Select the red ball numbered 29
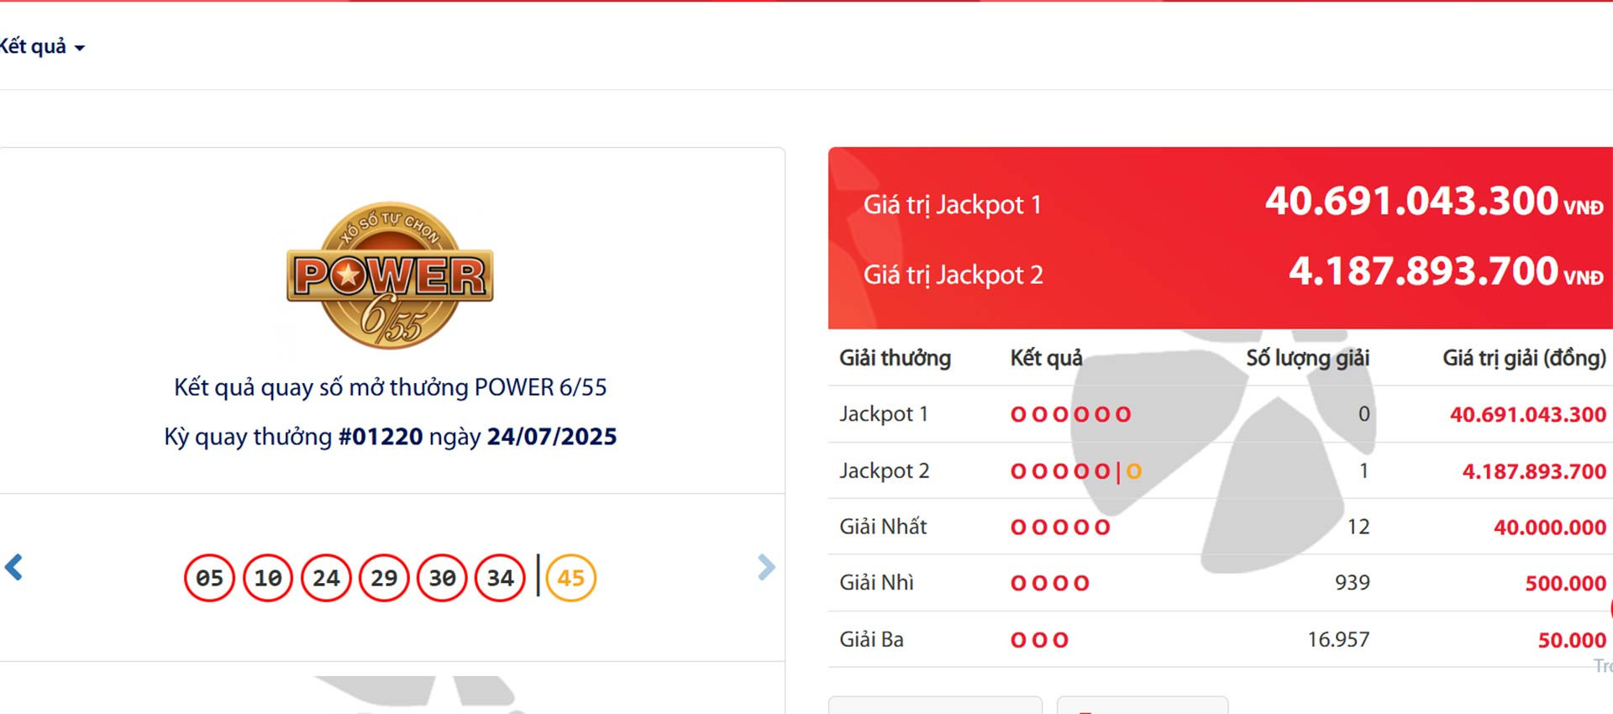This screenshot has width=1613, height=714. click(384, 578)
